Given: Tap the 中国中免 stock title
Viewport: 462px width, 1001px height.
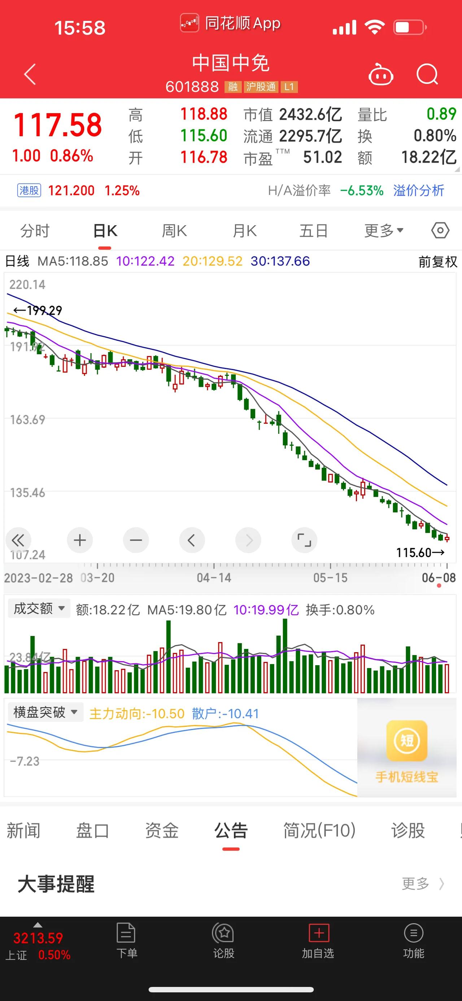Looking at the screenshot, I should point(231,63).
